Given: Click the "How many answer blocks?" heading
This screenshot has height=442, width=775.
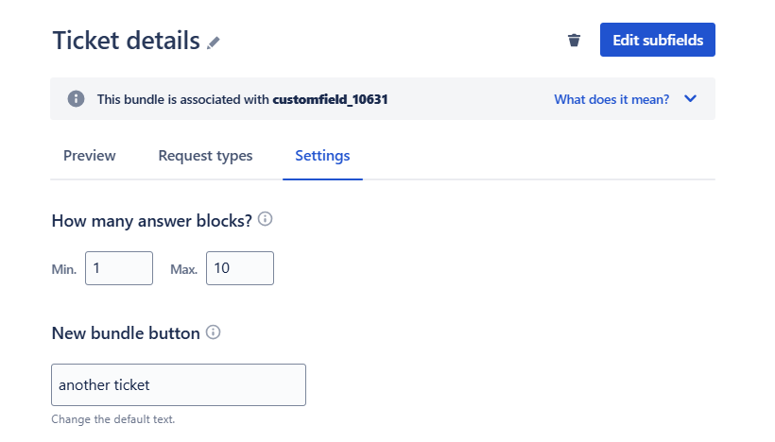Looking at the screenshot, I should click(152, 220).
